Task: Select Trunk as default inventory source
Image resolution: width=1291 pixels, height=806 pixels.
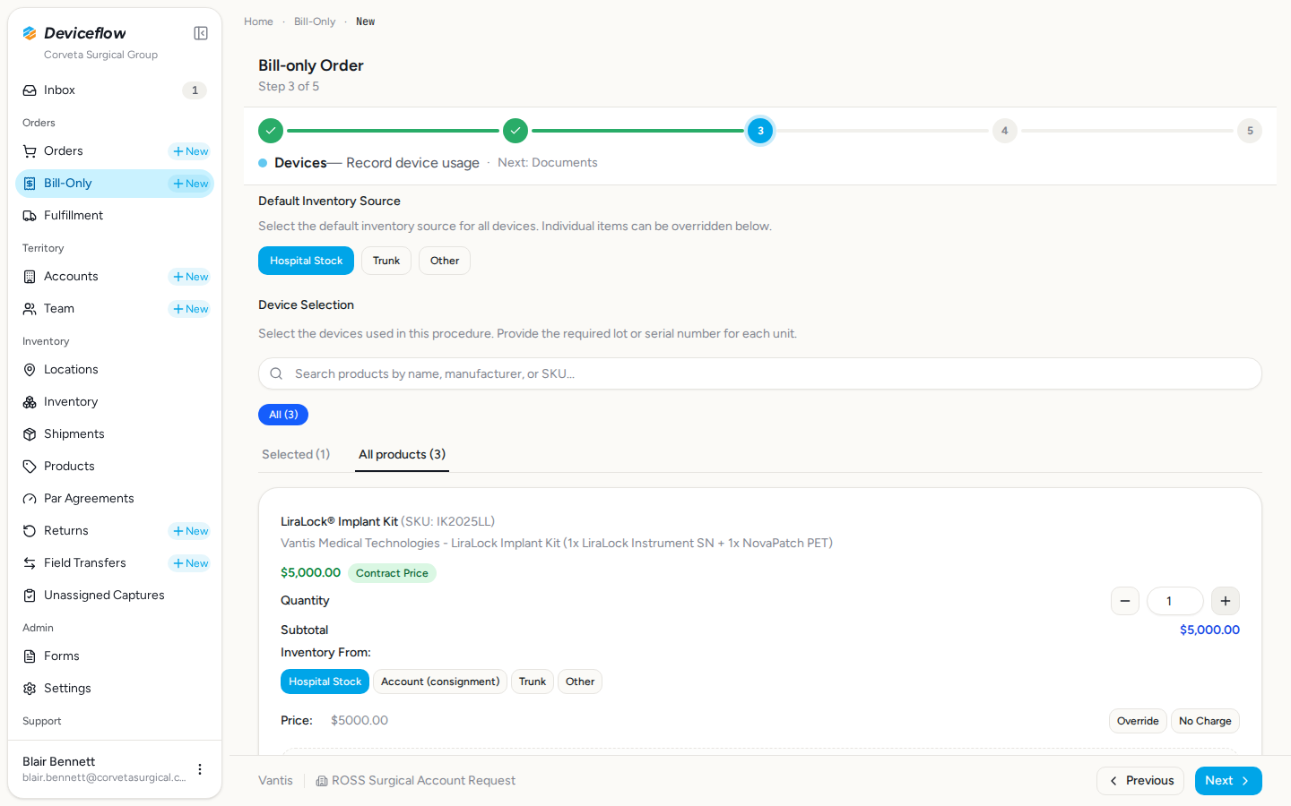Action: pos(386,261)
